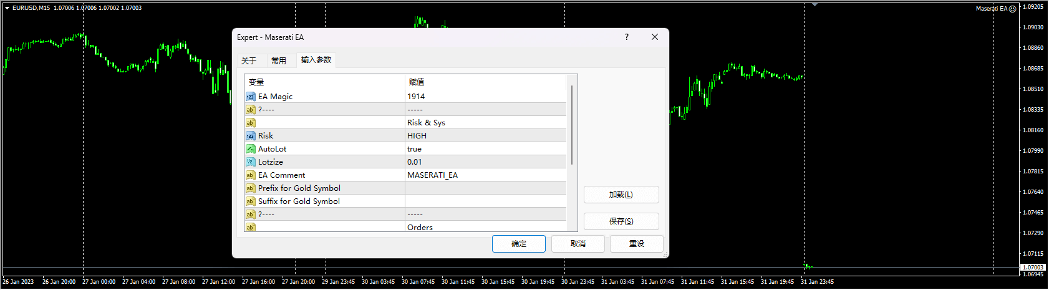This screenshot has height=290, width=1049.
Task: Click the Lotzize decimal type icon
Action: pyautogui.click(x=250, y=162)
